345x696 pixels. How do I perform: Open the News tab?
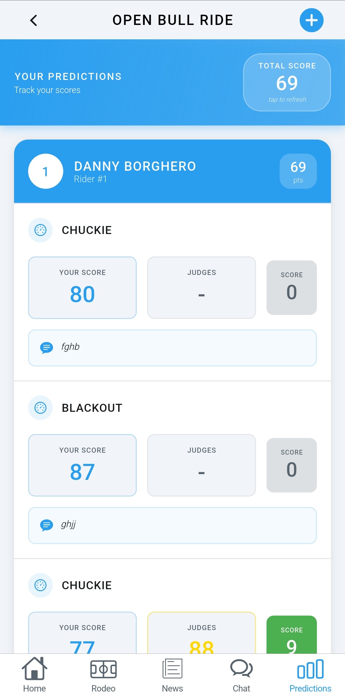(172, 675)
